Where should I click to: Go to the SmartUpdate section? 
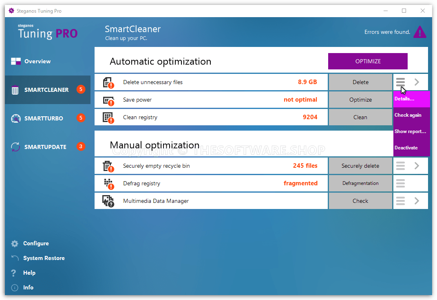[45, 147]
